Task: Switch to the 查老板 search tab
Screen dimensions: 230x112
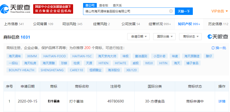Action: 104,5
